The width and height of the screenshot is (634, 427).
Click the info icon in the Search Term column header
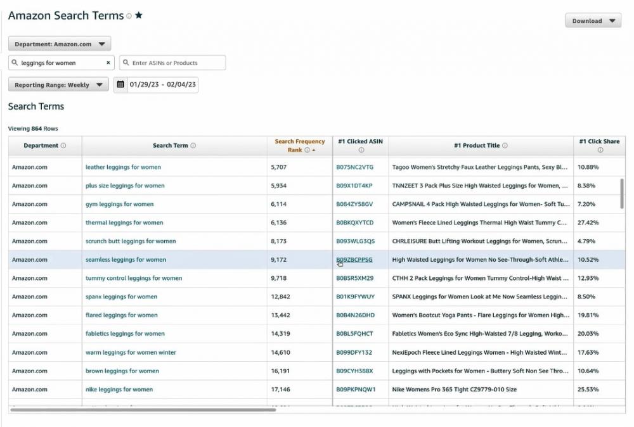pyautogui.click(x=193, y=146)
